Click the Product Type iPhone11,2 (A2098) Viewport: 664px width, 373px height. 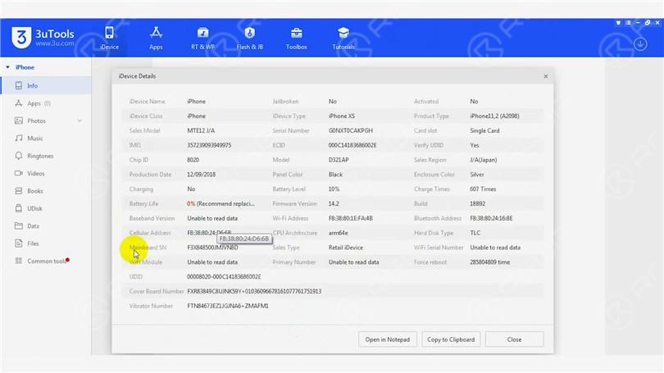[494, 116]
